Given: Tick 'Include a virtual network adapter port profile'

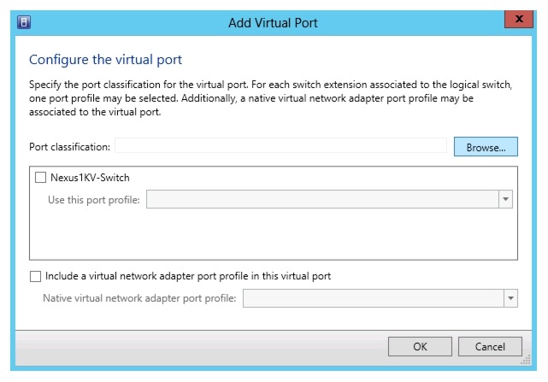Looking at the screenshot, I should (x=35, y=276).
